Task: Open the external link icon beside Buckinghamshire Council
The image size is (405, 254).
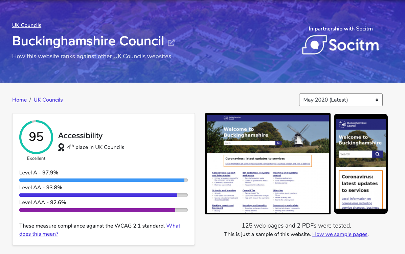Action: [171, 43]
